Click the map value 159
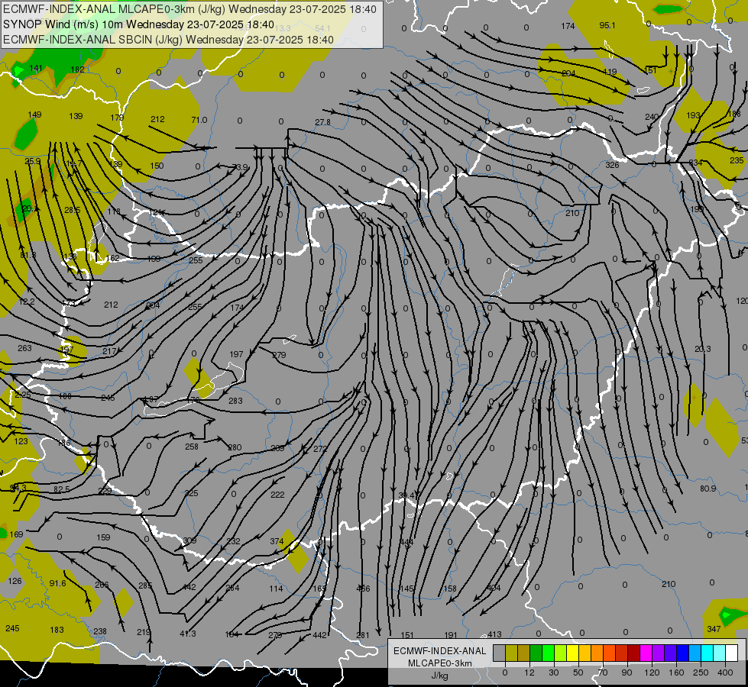 [103, 537]
